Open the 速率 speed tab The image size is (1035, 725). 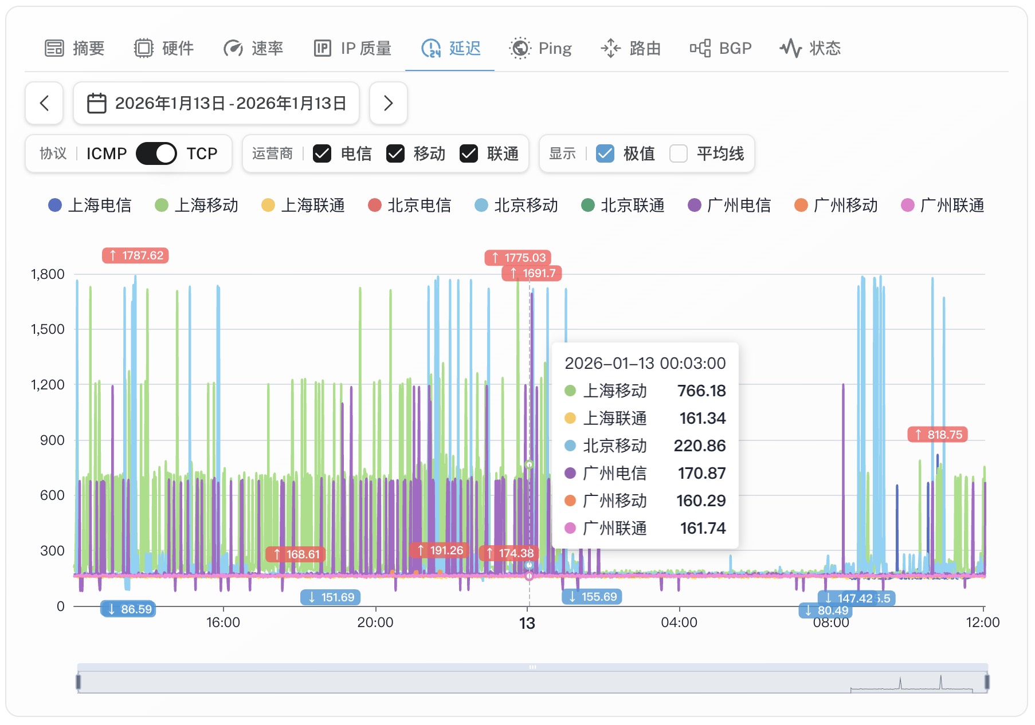253,48
